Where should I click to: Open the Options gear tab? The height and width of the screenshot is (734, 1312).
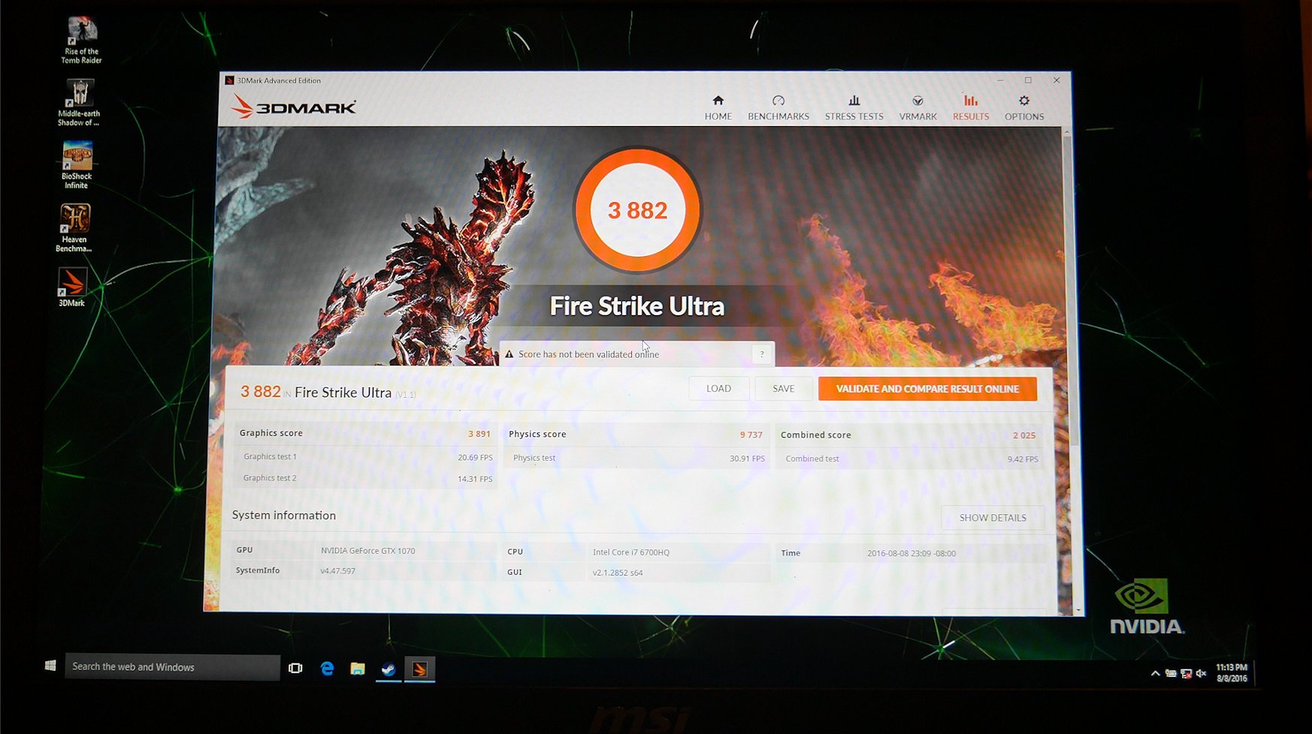click(1023, 108)
